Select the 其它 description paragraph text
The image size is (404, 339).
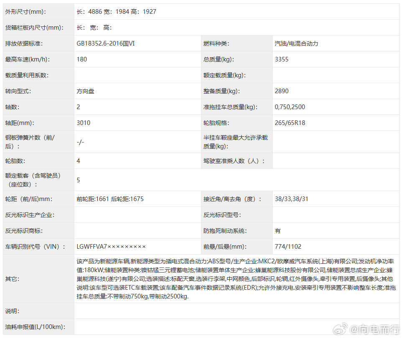coord(234,278)
